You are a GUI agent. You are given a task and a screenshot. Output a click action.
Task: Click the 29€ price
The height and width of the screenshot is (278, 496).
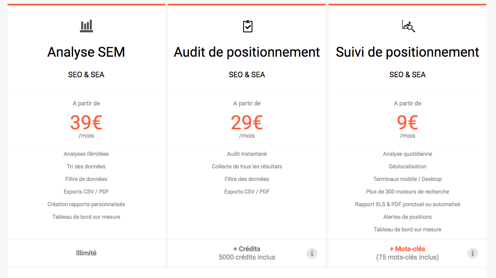247,122
